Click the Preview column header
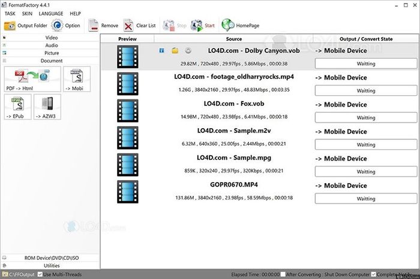The height and width of the screenshot is (279, 420). [x=127, y=39]
